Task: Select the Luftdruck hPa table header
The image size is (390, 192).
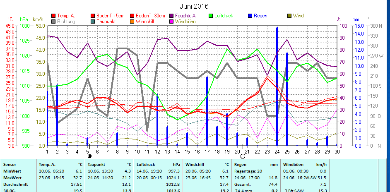Action: pyautogui.click(x=159, y=164)
